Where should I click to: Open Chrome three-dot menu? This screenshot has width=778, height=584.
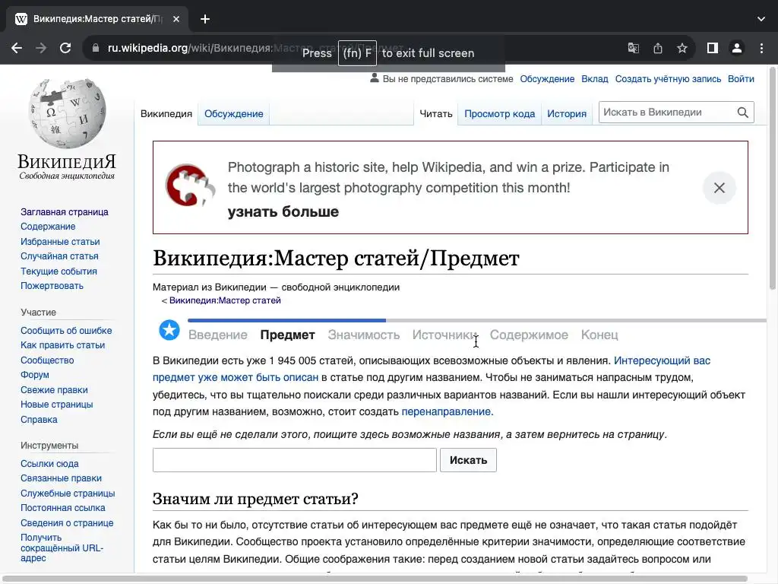pos(761,48)
